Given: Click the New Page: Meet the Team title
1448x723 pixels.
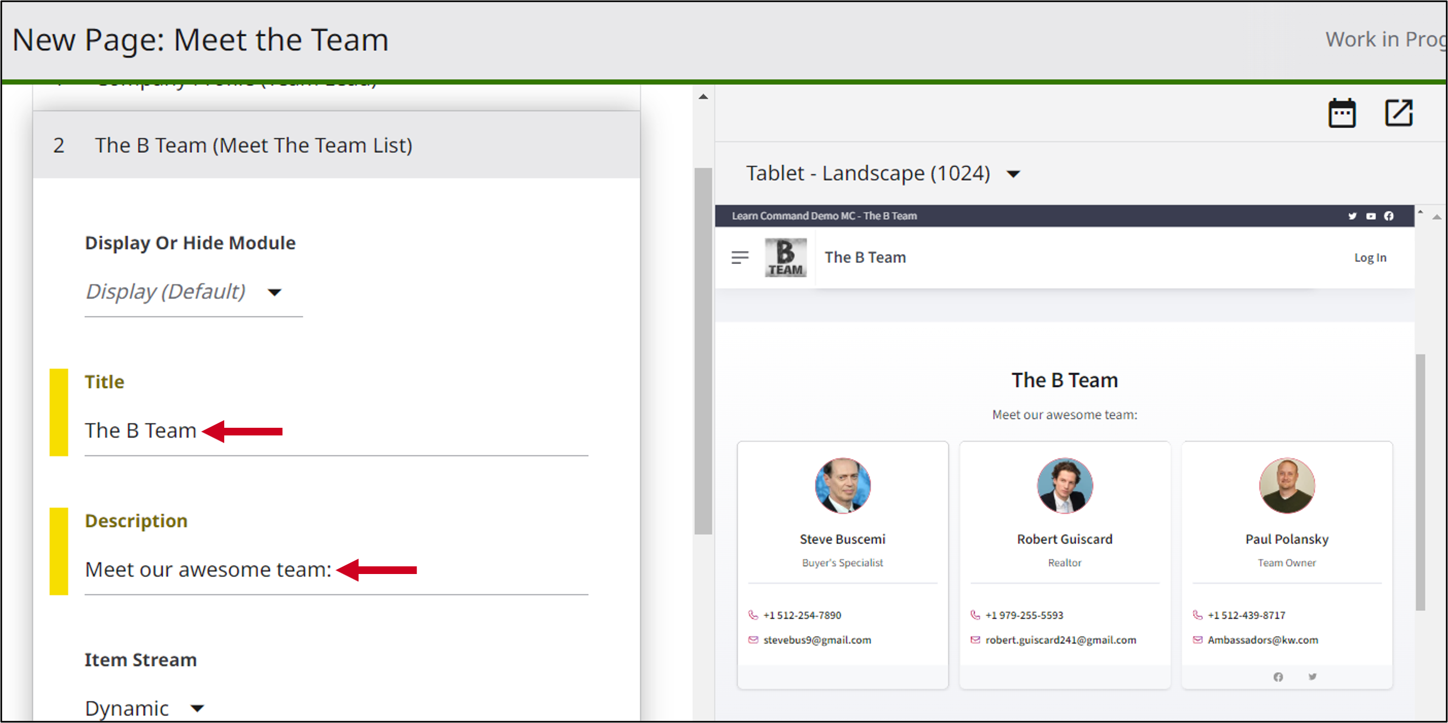Looking at the screenshot, I should tap(200, 40).
